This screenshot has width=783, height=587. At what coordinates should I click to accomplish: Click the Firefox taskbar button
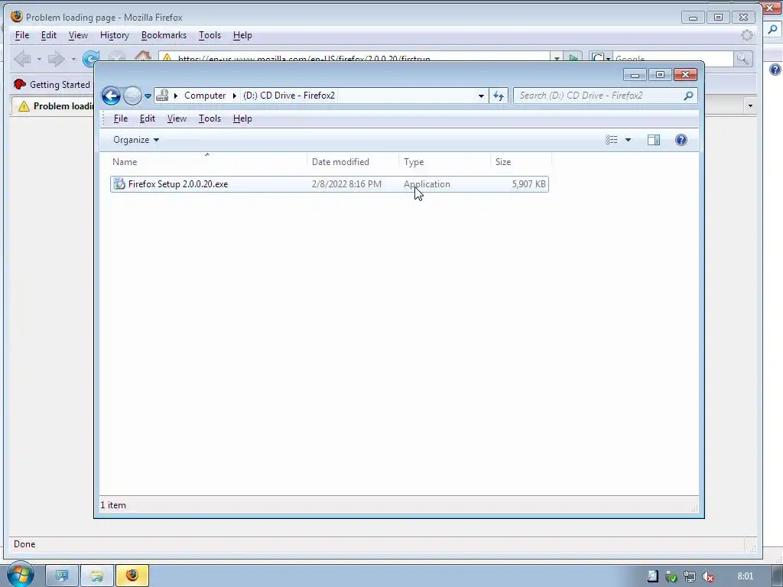132,576
